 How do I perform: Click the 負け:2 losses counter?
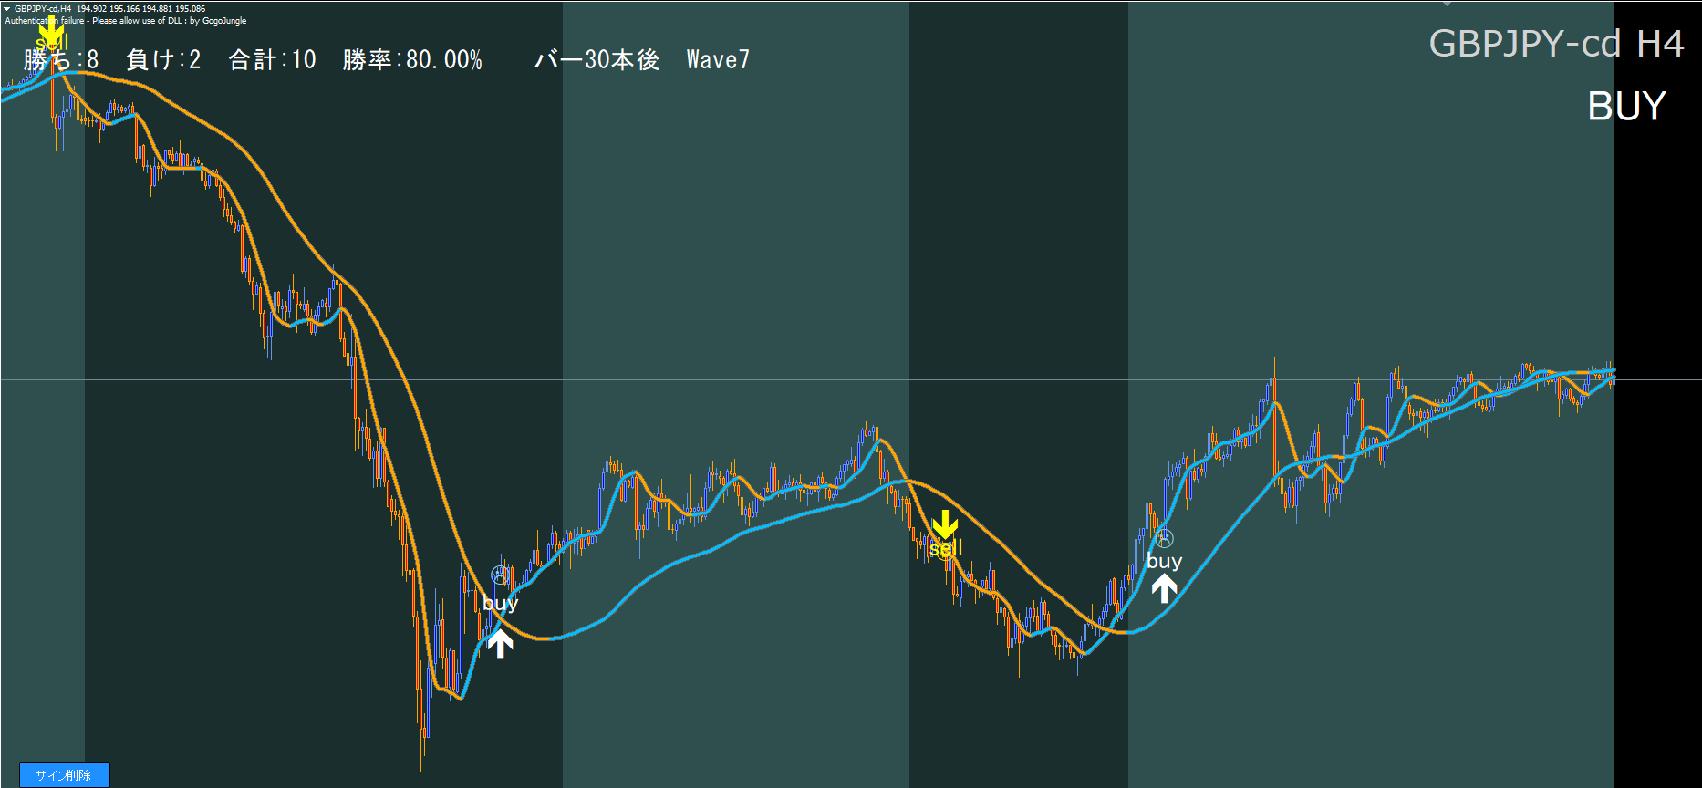click(163, 60)
